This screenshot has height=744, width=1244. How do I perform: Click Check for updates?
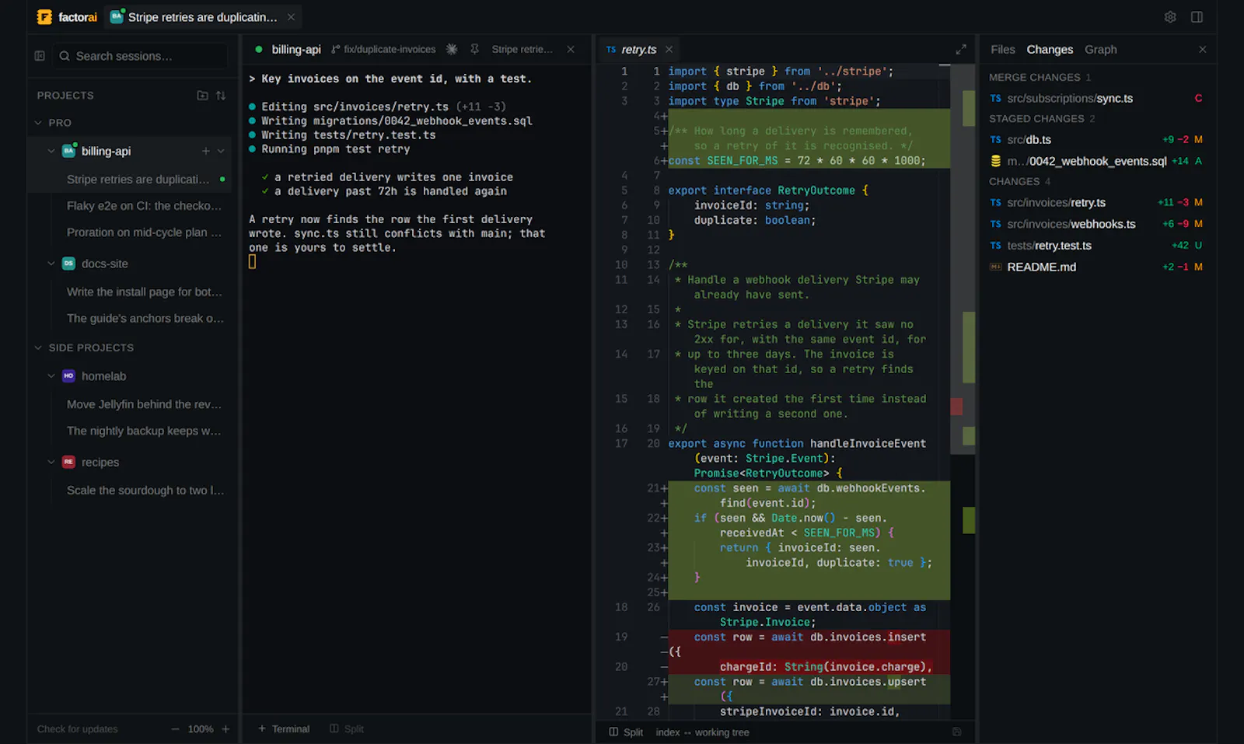click(x=77, y=729)
